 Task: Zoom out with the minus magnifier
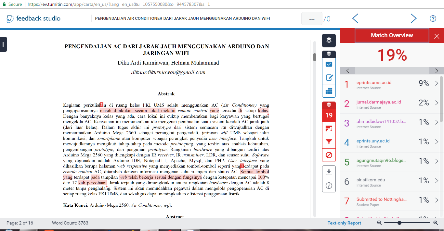pyautogui.click(x=379, y=223)
